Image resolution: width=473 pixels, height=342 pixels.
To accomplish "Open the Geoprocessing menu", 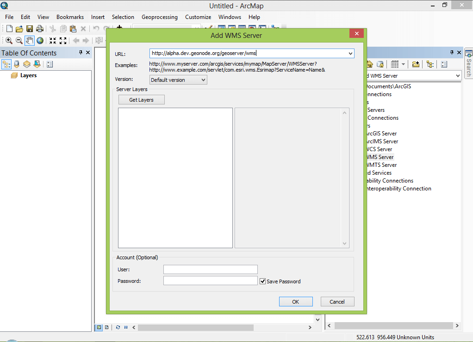I will point(160,17).
